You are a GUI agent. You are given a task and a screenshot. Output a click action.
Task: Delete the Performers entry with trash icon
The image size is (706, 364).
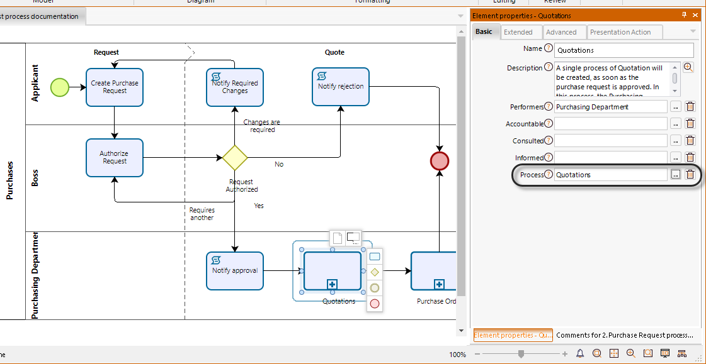(x=690, y=107)
